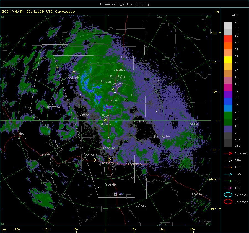Click the yellow diamond marker above Didsbury
Image resolution: width=249 pixels, height=233 pixels.
(105, 121)
